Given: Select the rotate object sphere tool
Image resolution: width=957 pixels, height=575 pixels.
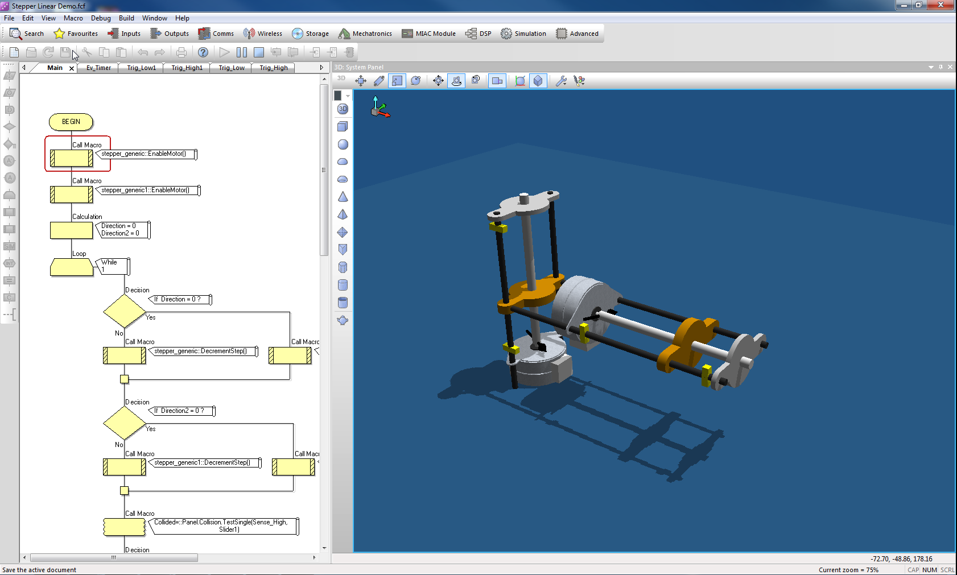Looking at the screenshot, I should pyautogui.click(x=415, y=81).
